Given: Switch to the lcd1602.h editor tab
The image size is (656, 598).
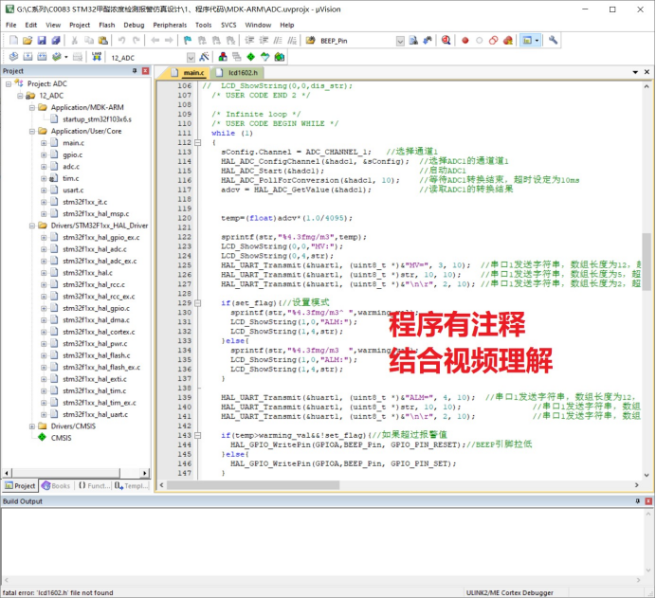Looking at the screenshot, I should (238, 73).
